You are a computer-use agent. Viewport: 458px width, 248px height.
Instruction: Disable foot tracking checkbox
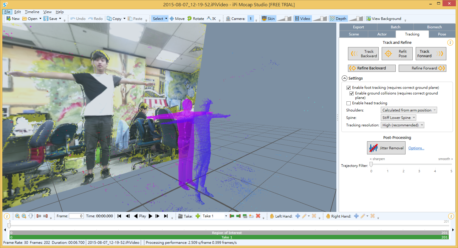(x=349, y=88)
